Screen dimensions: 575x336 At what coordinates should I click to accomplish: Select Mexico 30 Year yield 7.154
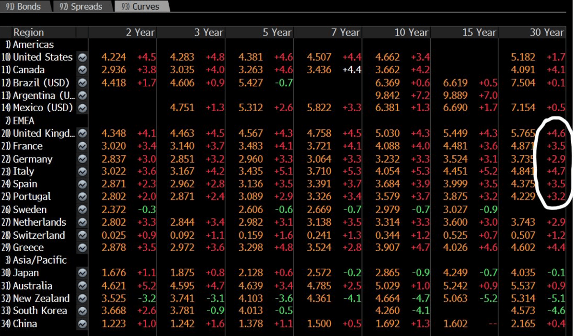(x=523, y=108)
